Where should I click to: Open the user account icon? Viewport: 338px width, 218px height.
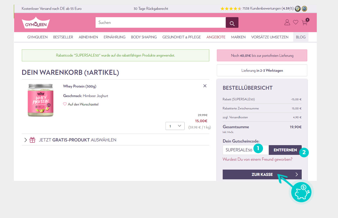pos(287,22)
